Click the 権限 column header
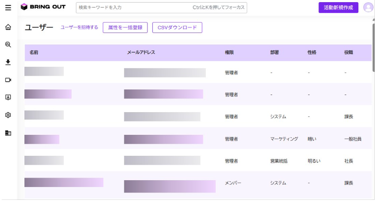Image resolution: width=382 pixels, height=214 pixels. click(229, 52)
